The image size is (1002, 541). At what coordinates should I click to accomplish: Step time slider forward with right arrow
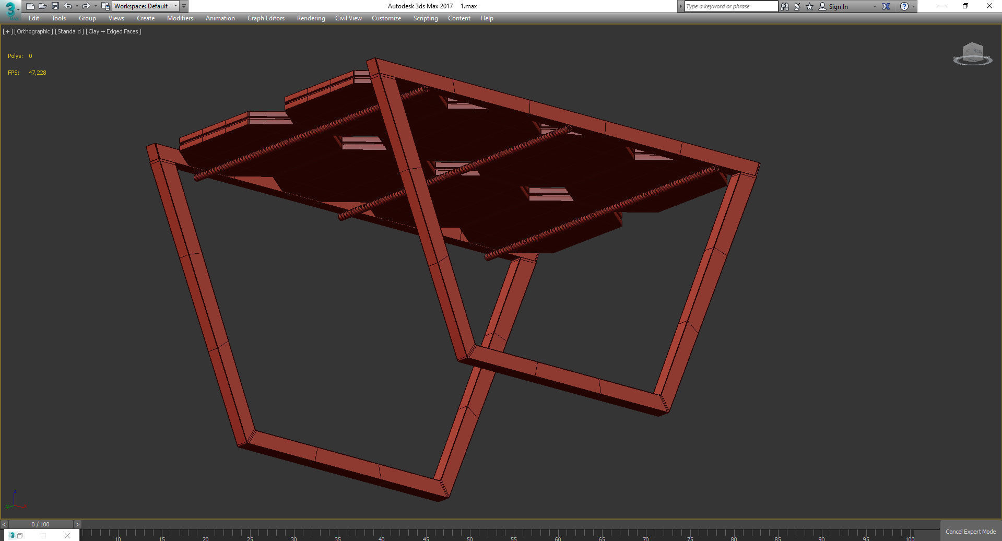(77, 524)
